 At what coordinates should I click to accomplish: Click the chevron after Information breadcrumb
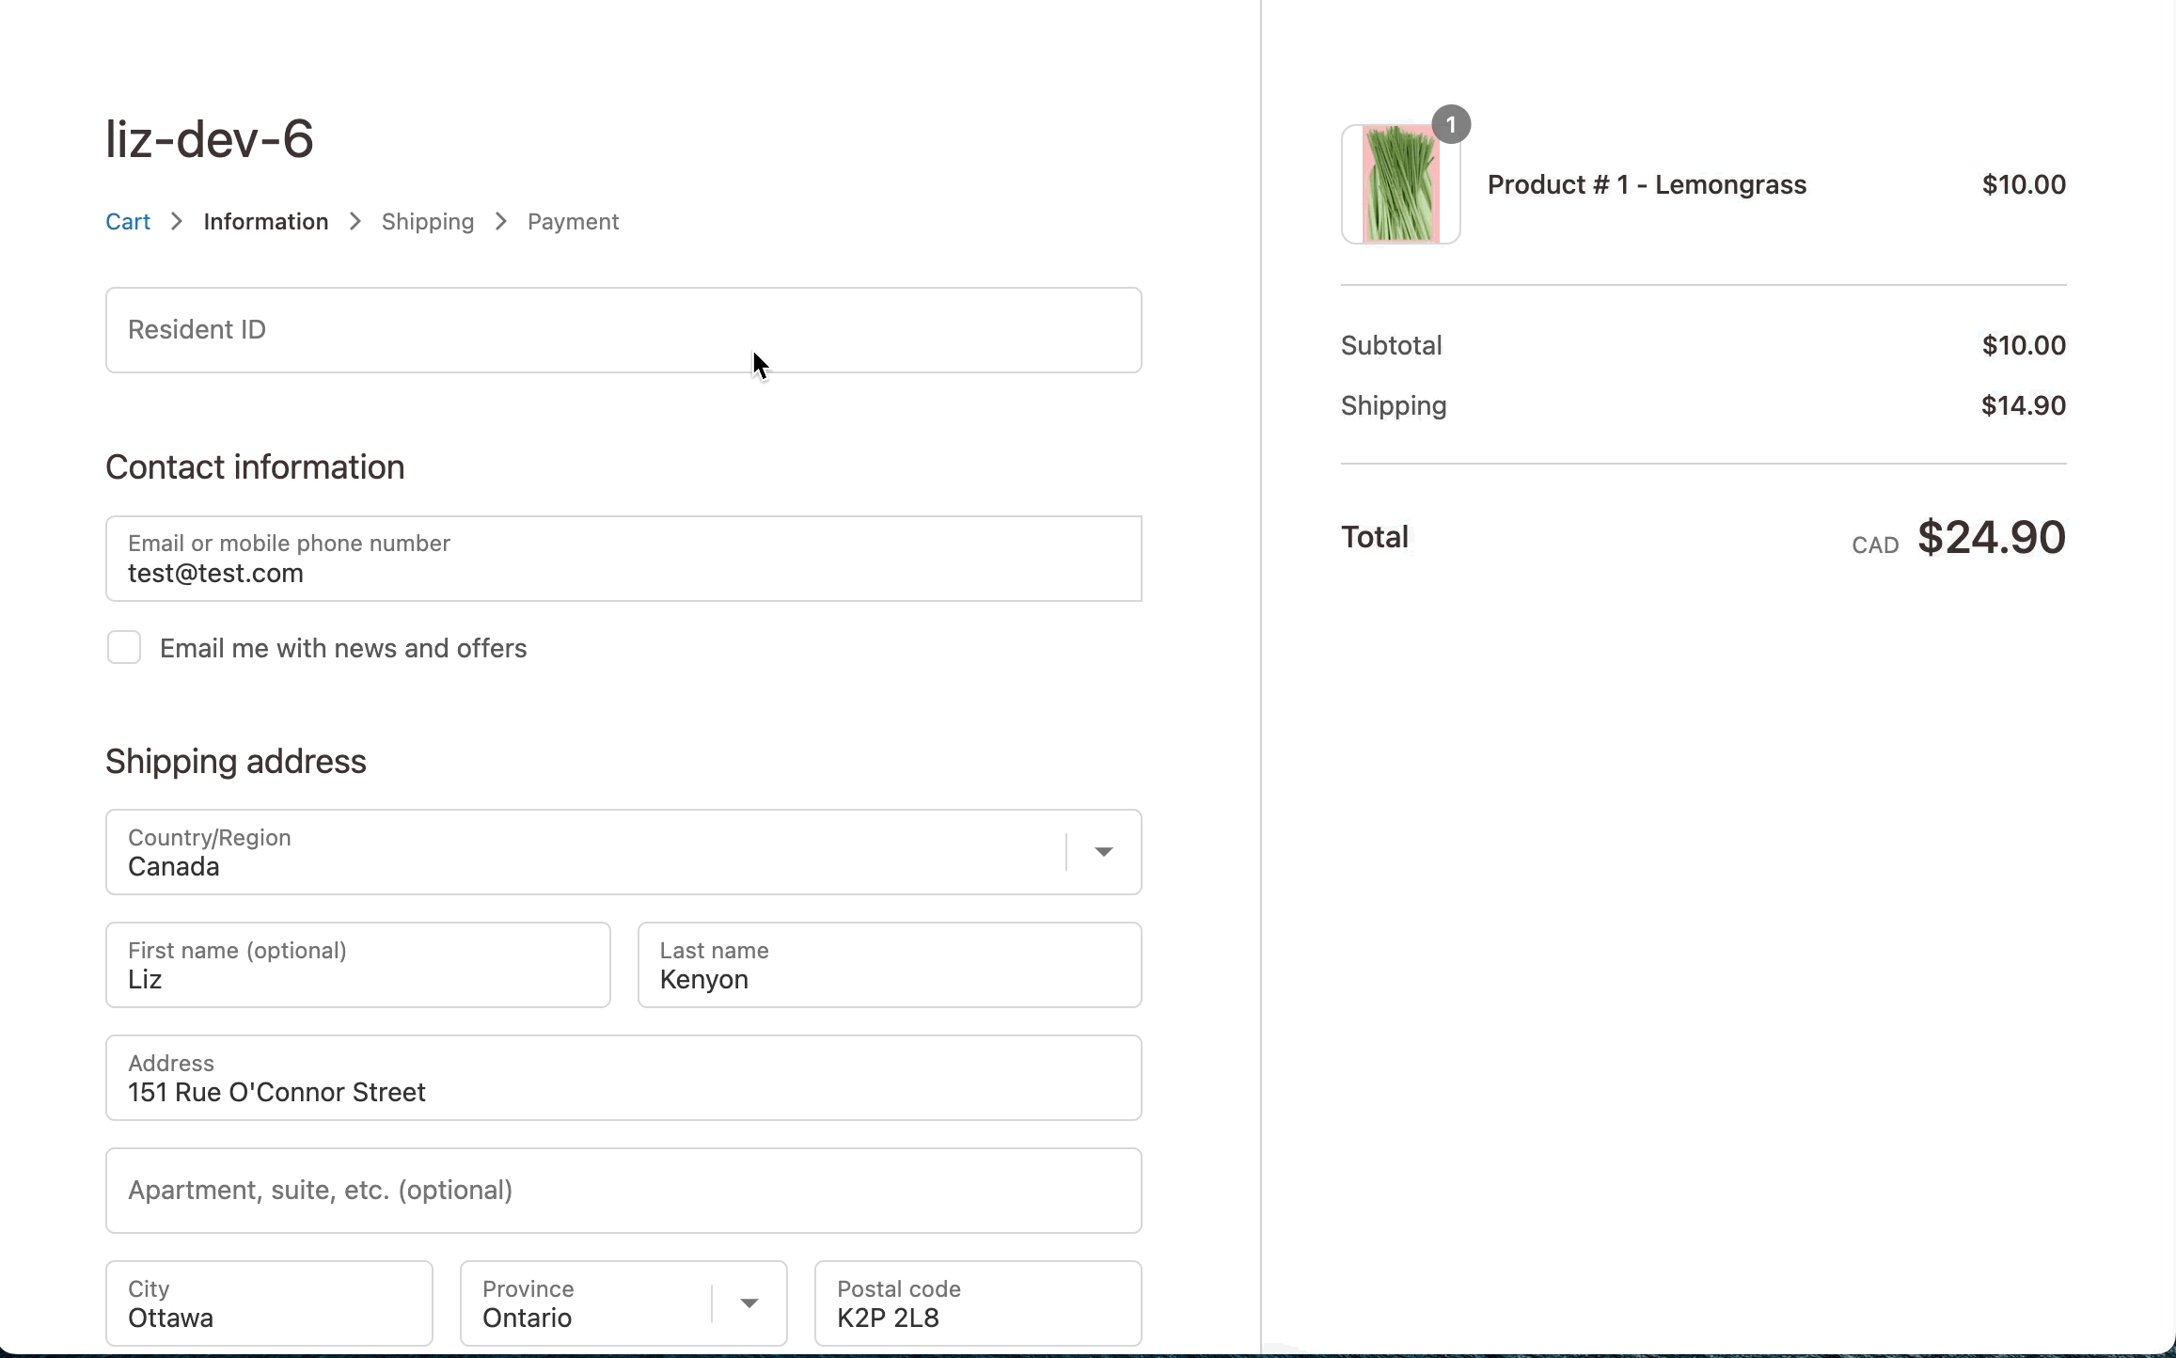355,222
